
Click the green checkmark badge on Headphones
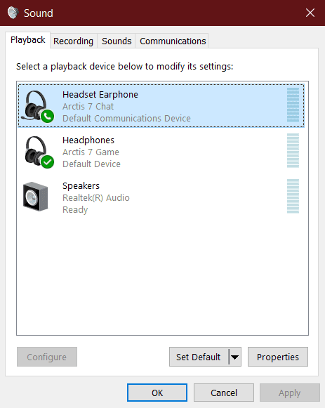pyautogui.click(x=47, y=162)
